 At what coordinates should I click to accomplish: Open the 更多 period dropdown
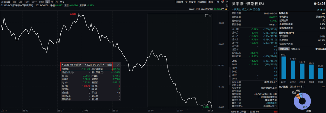pos(62,2)
